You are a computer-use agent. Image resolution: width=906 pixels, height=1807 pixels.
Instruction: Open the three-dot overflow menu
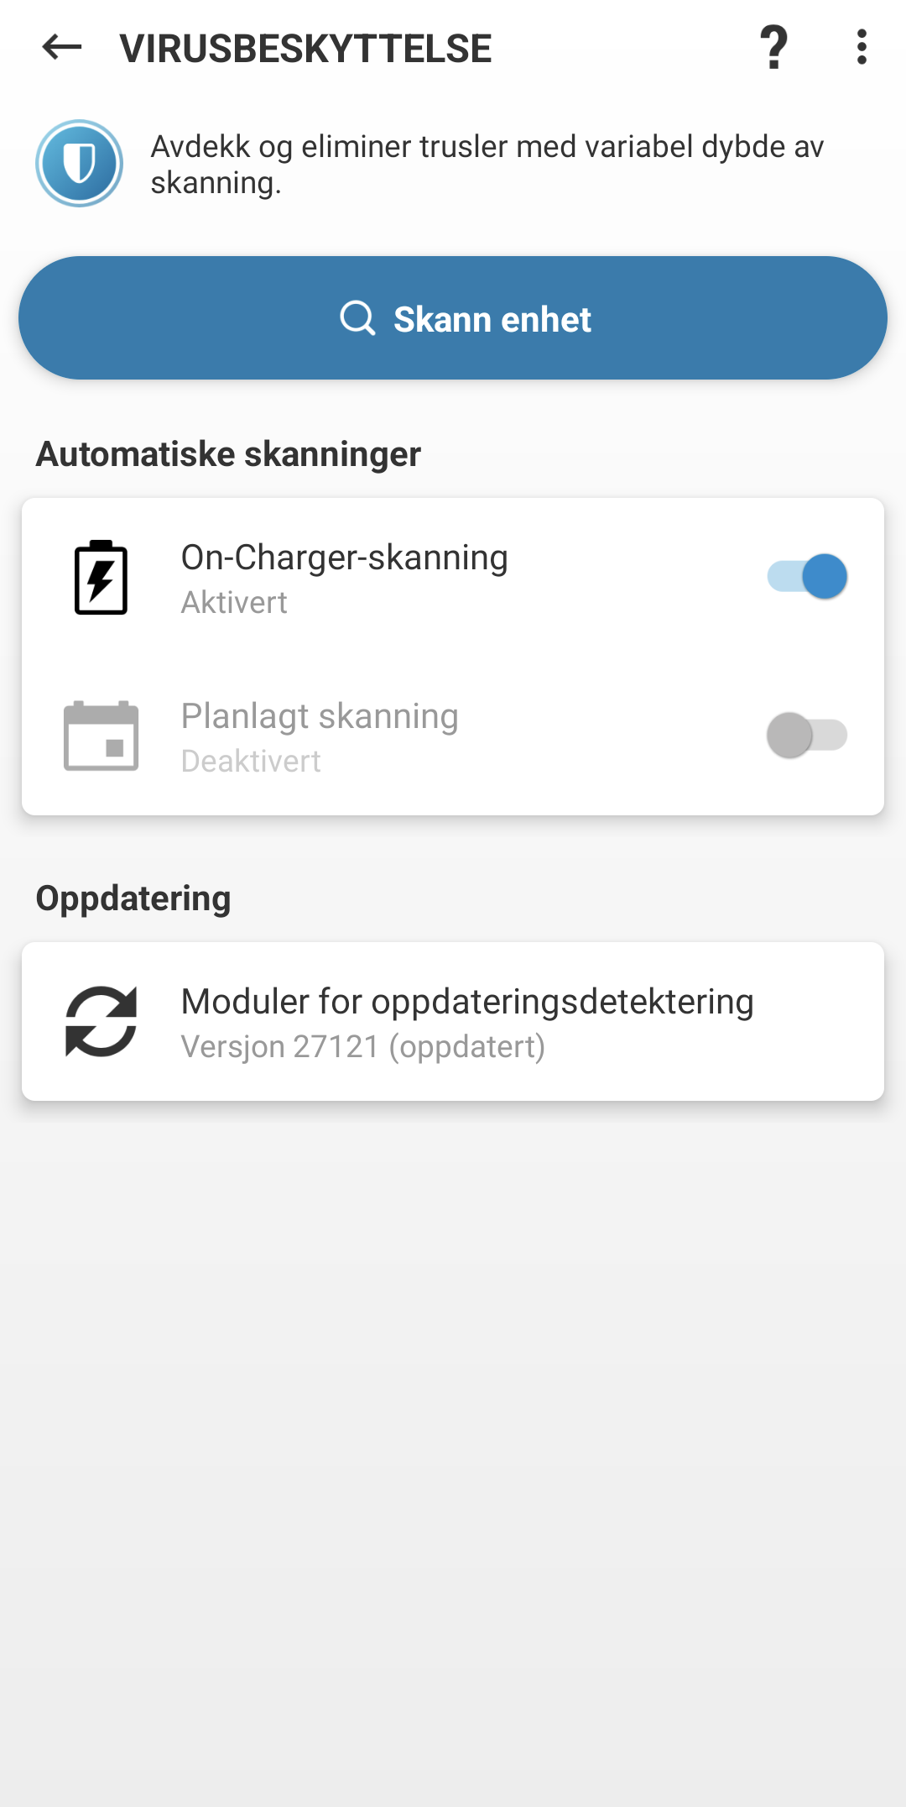861,48
